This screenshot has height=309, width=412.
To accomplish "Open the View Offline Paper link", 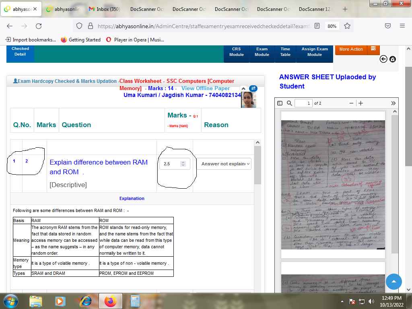I will point(205,88).
